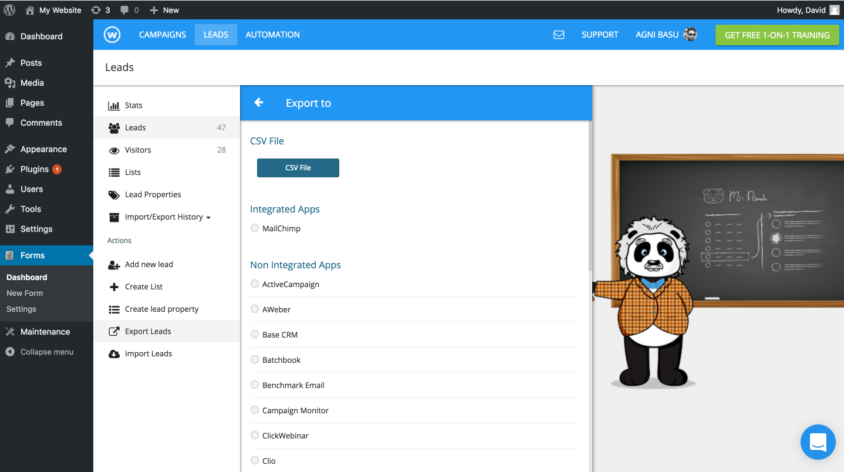Click the plus New icon in admin bar
The width and height of the screenshot is (844, 472).
pyautogui.click(x=154, y=10)
